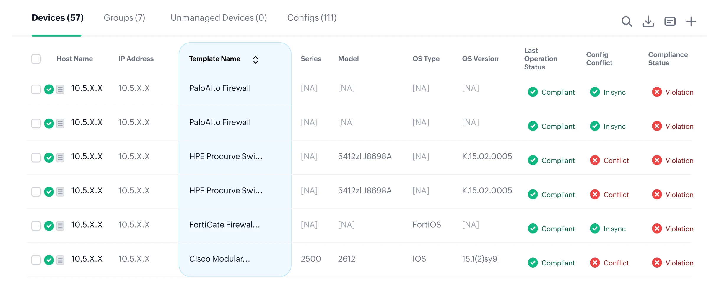Click the Violation icon on the first PaloAlto row
This screenshot has height=290, width=719.
coord(657,92)
